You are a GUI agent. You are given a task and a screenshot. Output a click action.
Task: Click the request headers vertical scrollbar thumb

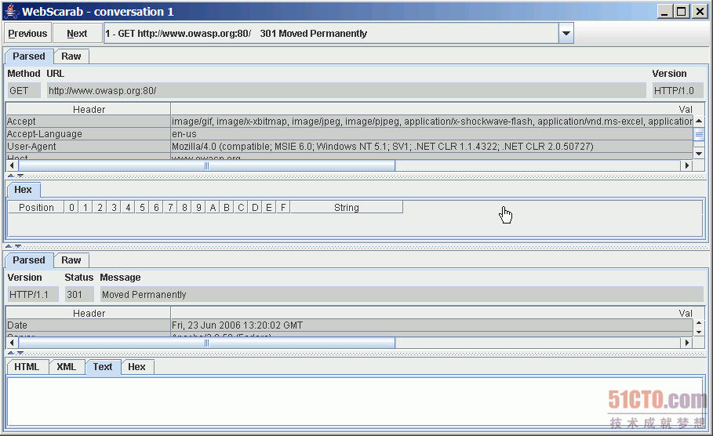[699, 134]
